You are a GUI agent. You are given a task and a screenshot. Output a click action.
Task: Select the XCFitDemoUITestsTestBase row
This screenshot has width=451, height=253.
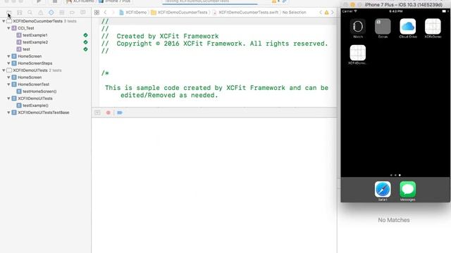tap(43, 112)
